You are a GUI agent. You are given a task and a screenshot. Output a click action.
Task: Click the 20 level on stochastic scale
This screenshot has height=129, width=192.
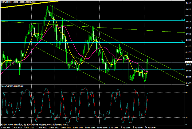186,118
